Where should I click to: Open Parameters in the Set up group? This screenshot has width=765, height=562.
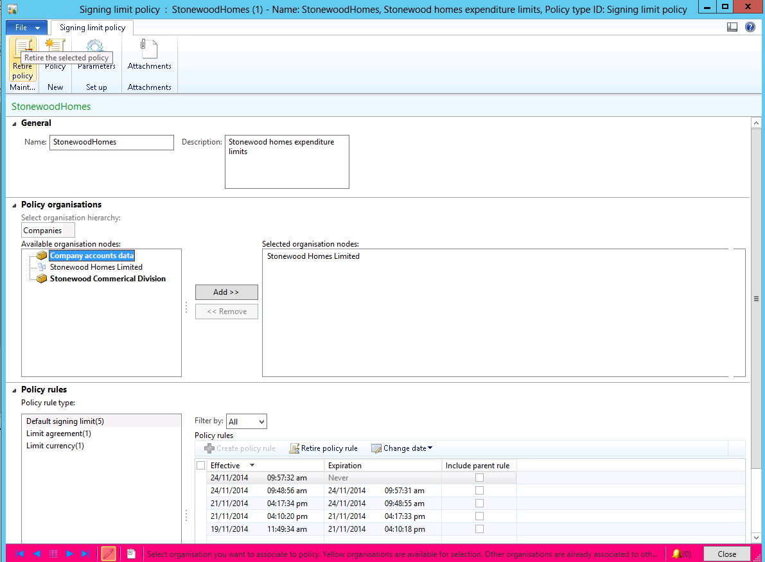point(96,55)
